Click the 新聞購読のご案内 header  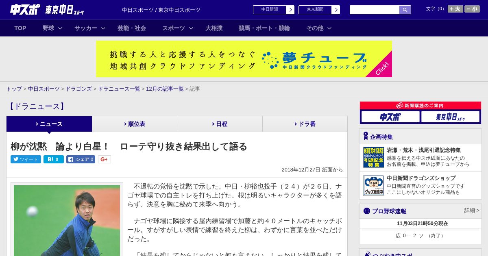click(420, 105)
